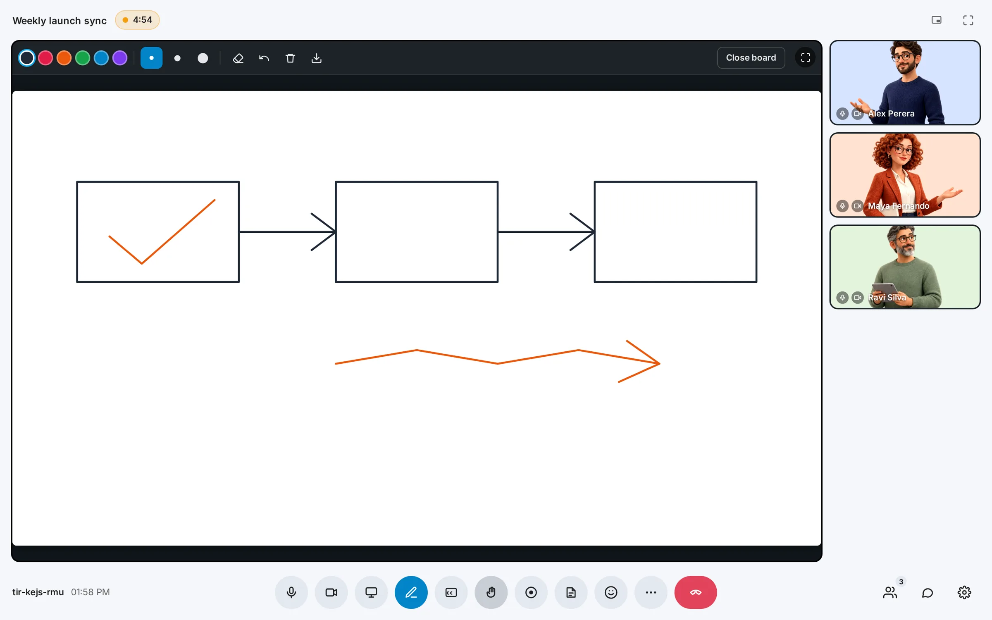Click the Weekly launch sync title
The height and width of the screenshot is (620, 992).
coord(60,21)
